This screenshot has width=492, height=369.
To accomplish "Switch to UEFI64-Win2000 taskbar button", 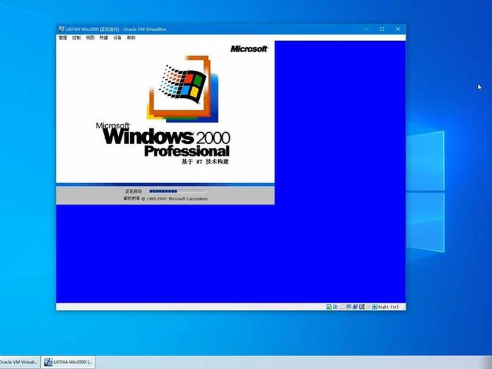I will click(68, 362).
